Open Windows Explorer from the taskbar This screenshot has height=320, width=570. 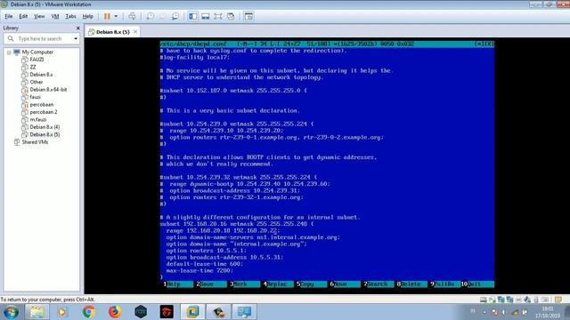pos(37,312)
